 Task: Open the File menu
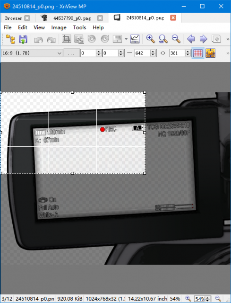[x=8, y=27]
